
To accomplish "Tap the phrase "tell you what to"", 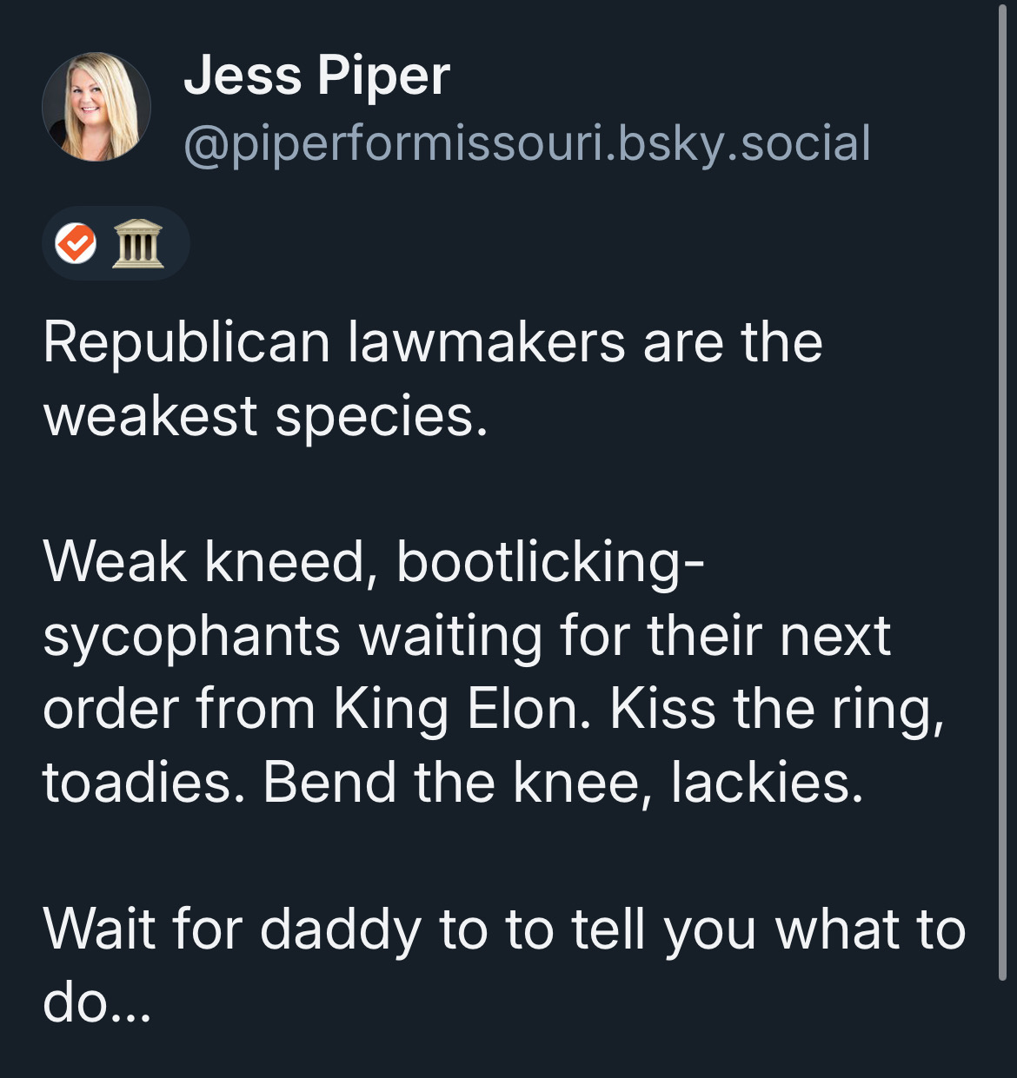I will pyautogui.click(x=768, y=929).
